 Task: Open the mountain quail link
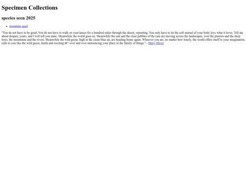point(19,26)
